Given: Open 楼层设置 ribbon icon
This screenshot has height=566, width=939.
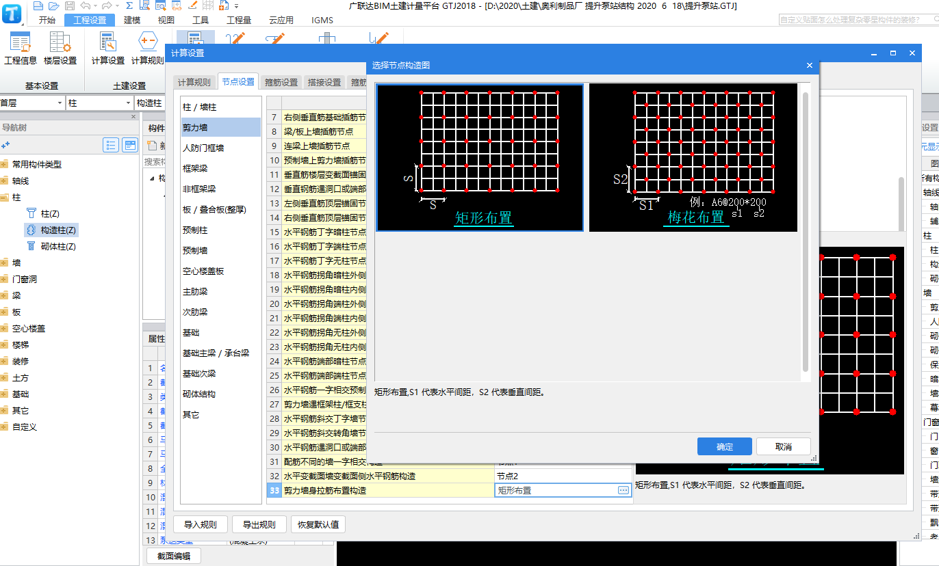Looking at the screenshot, I should (60, 48).
